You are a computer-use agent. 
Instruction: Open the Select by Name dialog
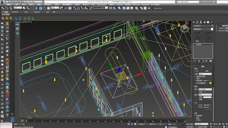(x=28, y=8)
